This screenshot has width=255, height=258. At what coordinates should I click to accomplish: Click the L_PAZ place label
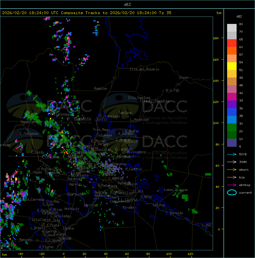(207, 225)
